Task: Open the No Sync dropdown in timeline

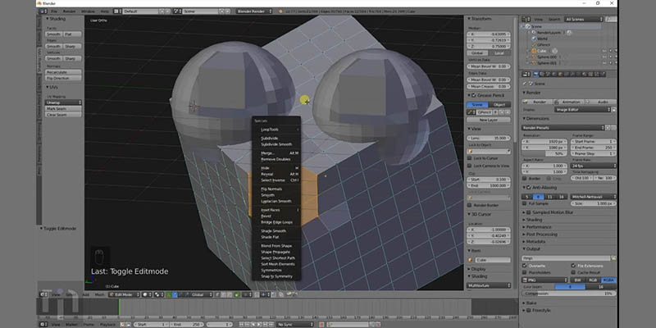Action: pyautogui.click(x=294, y=324)
